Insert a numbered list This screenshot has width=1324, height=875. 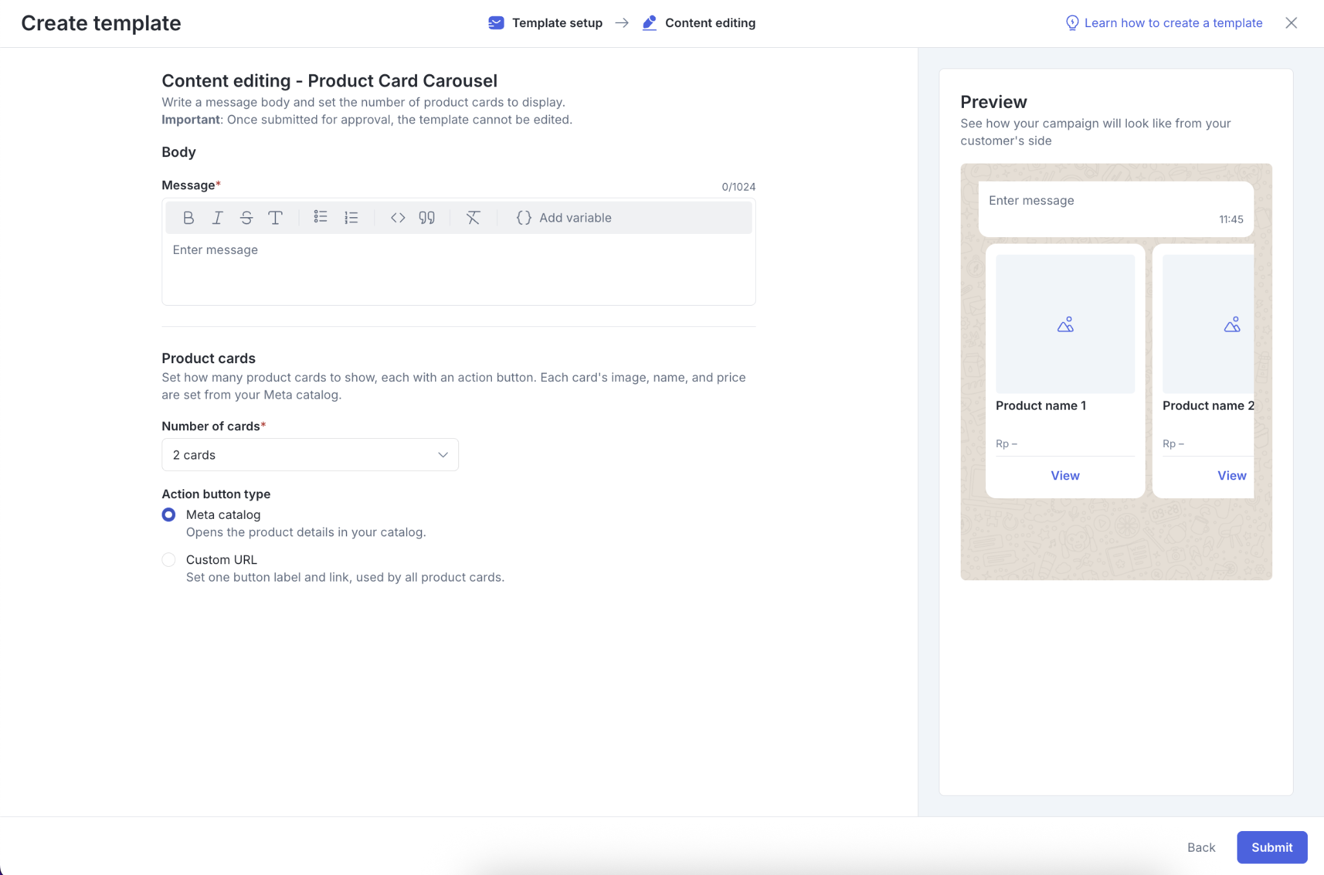pyautogui.click(x=351, y=218)
